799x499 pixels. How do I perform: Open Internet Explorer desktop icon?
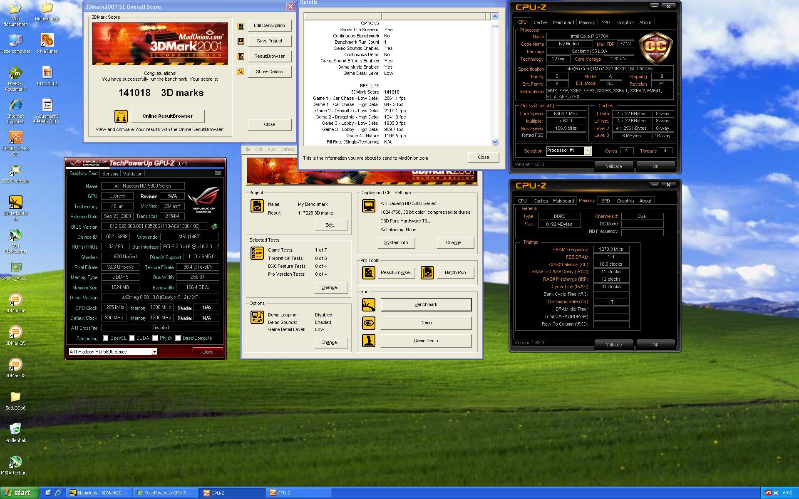click(x=15, y=111)
